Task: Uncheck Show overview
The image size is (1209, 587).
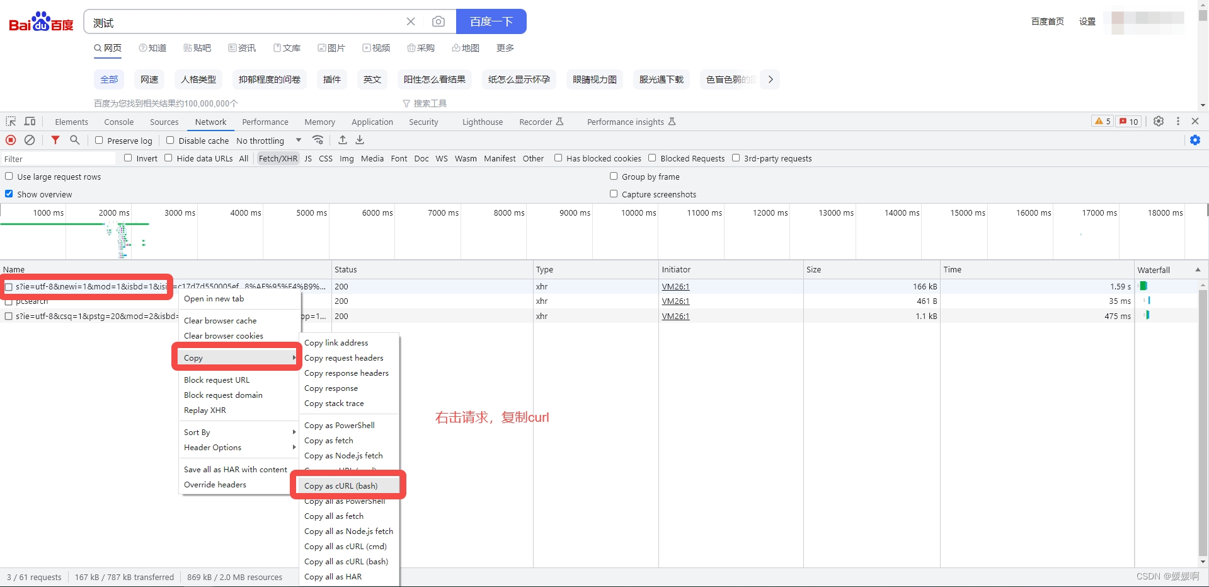Action: (9, 194)
